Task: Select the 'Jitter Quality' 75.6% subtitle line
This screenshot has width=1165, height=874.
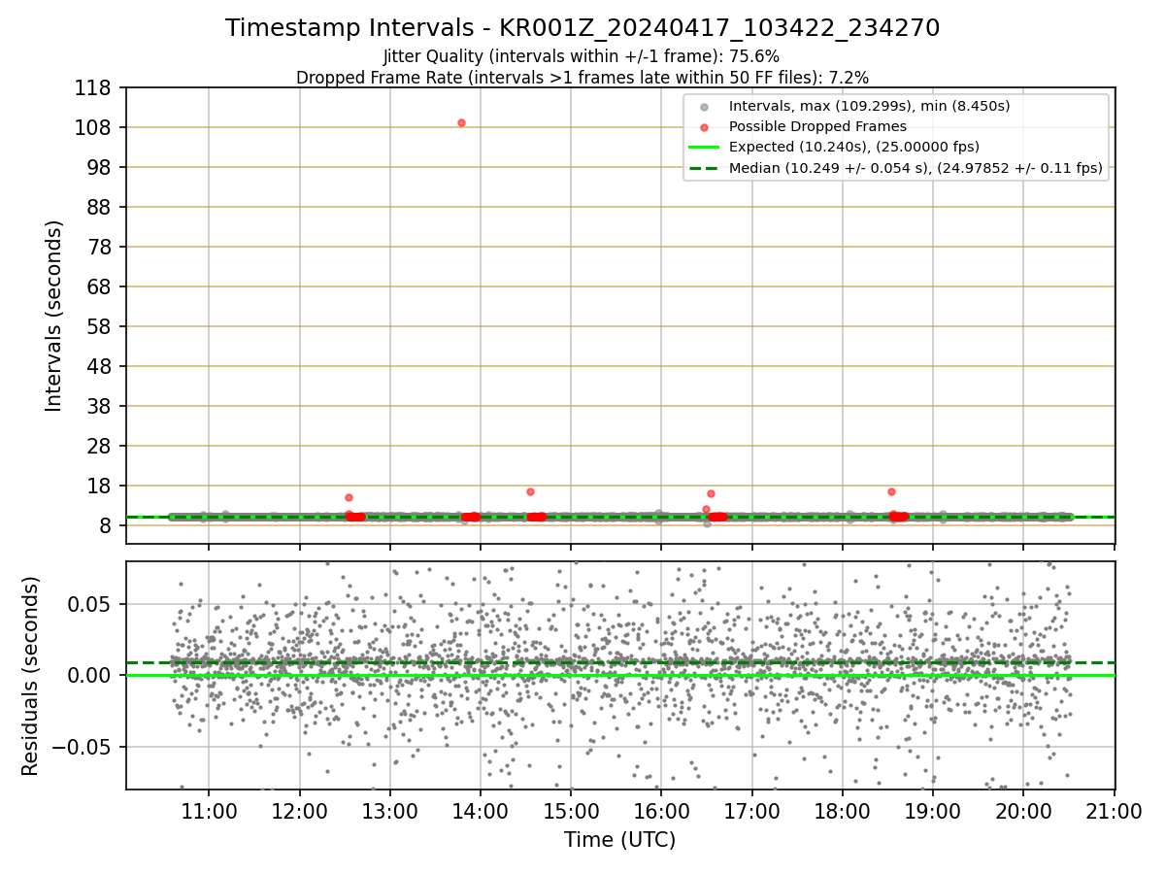Action: pos(582,56)
